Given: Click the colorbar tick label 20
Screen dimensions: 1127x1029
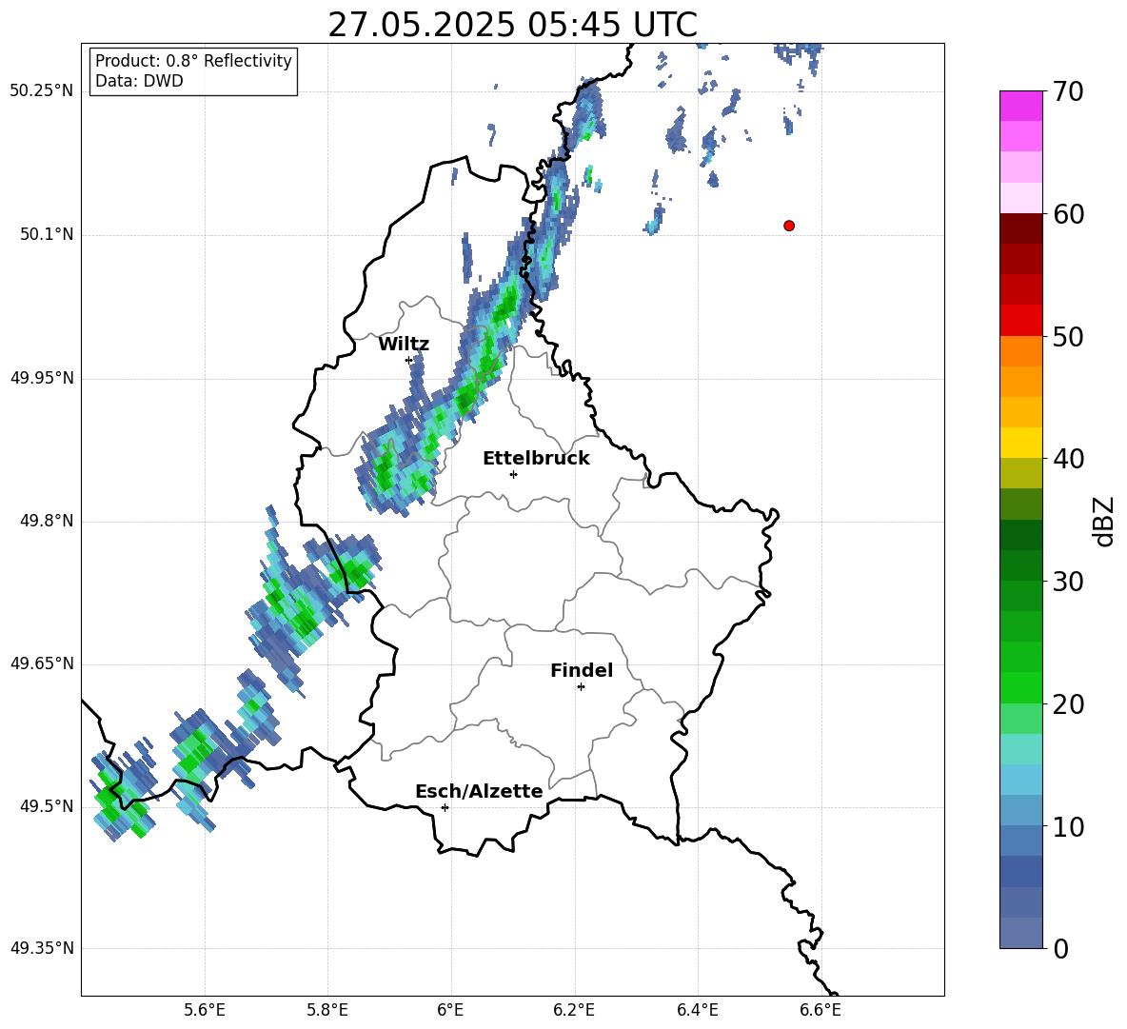Looking at the screenshot, I should click(1068, 704).
